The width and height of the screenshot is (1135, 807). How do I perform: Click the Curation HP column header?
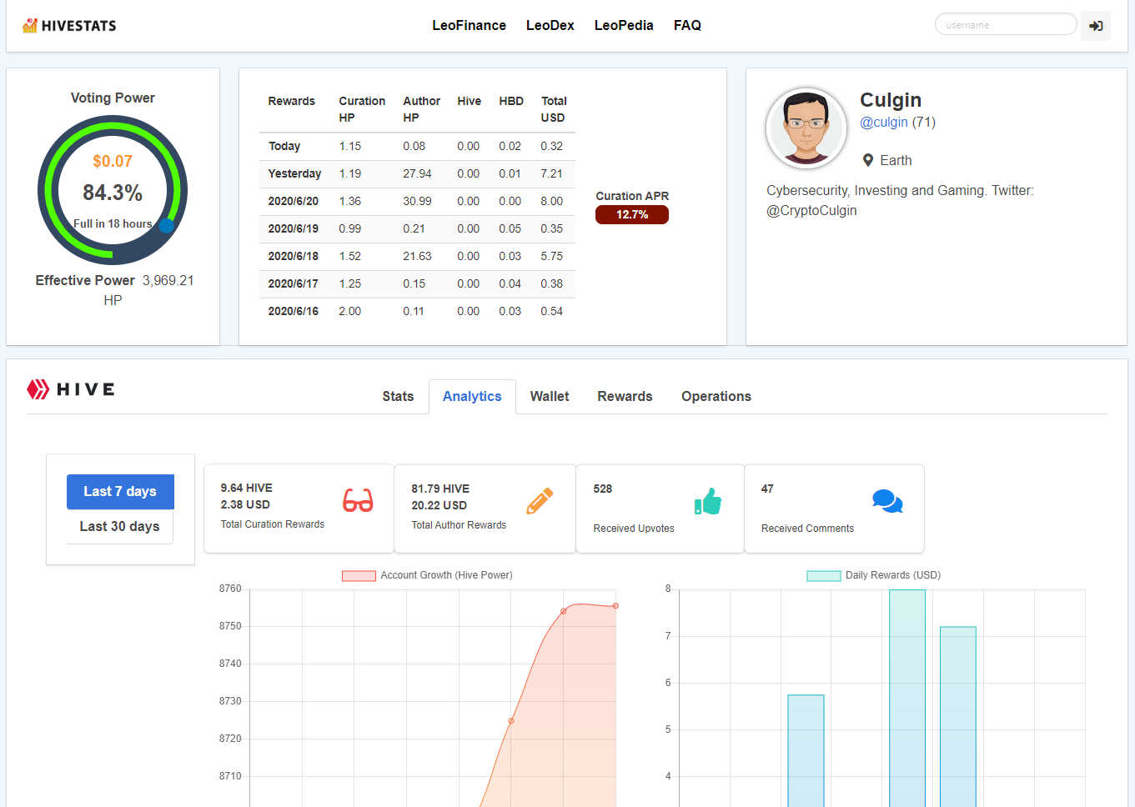[x=362, y=109]
